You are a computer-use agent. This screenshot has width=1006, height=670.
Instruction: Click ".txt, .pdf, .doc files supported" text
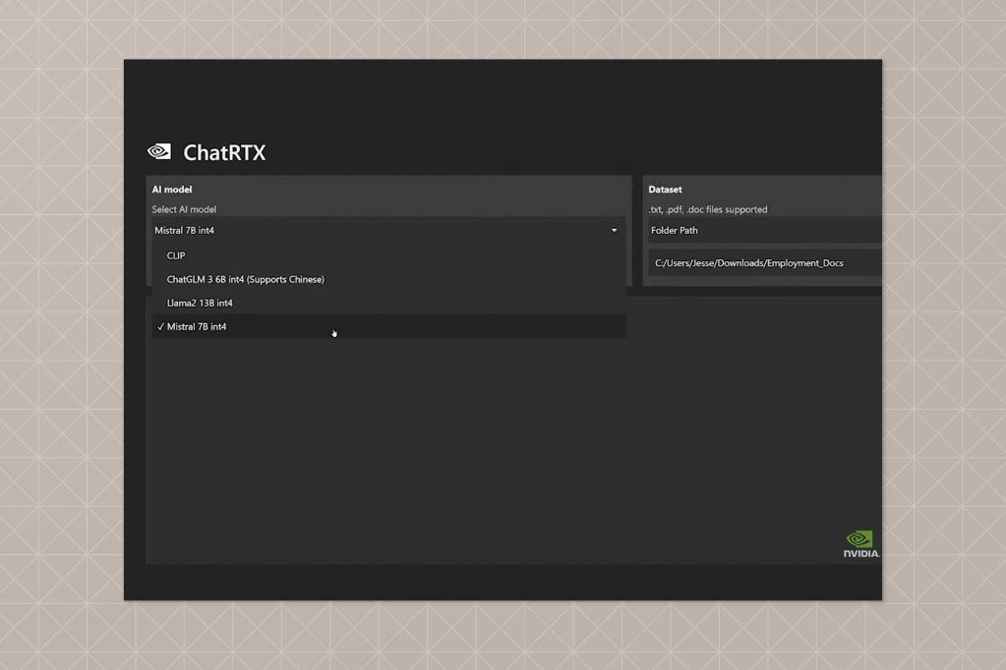point(708,209)
